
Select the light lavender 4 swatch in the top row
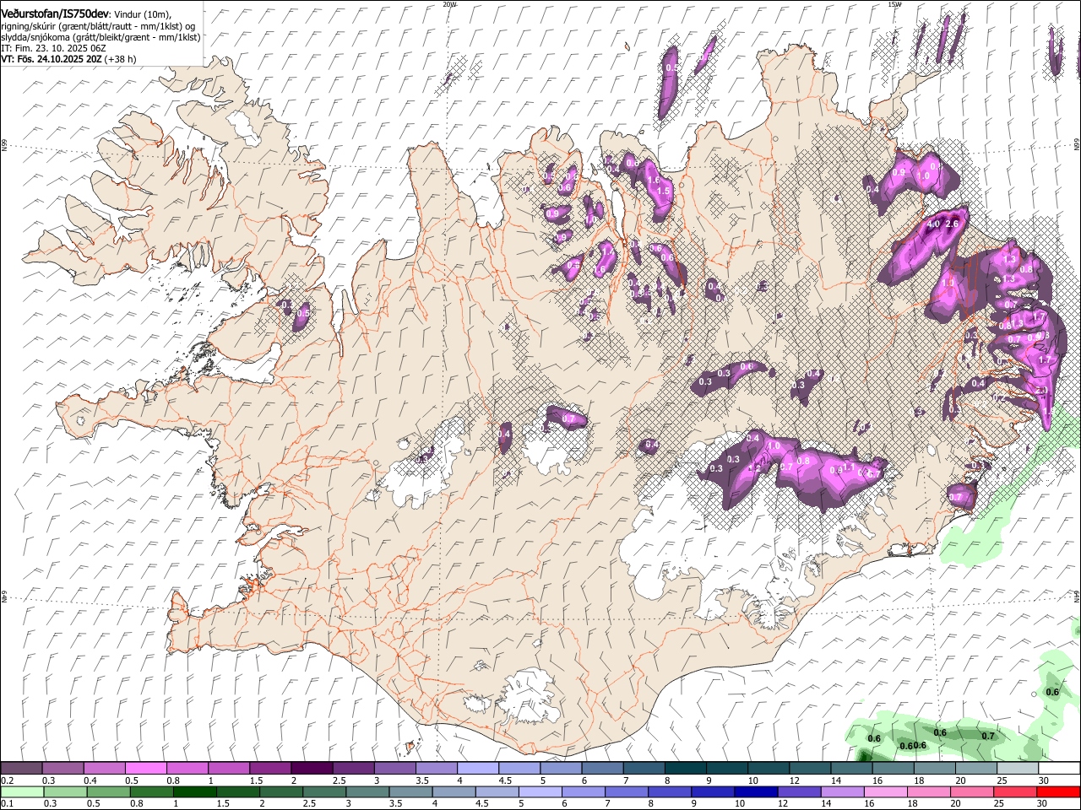click(476, 769)
